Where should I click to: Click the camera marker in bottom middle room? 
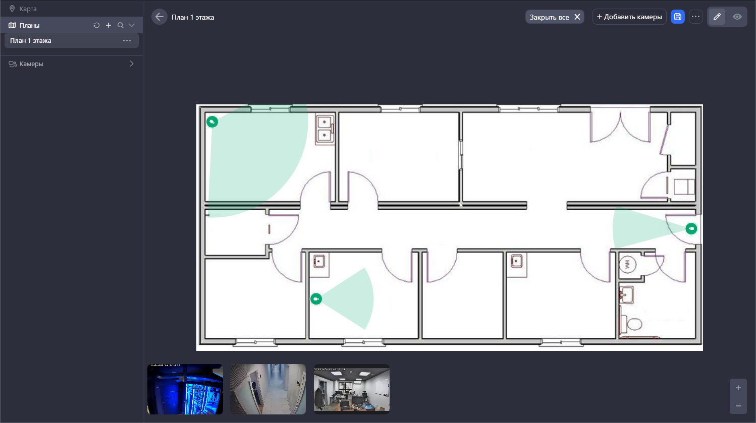point(316,299)
